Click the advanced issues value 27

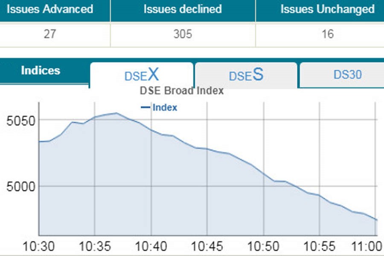point(49,34)
